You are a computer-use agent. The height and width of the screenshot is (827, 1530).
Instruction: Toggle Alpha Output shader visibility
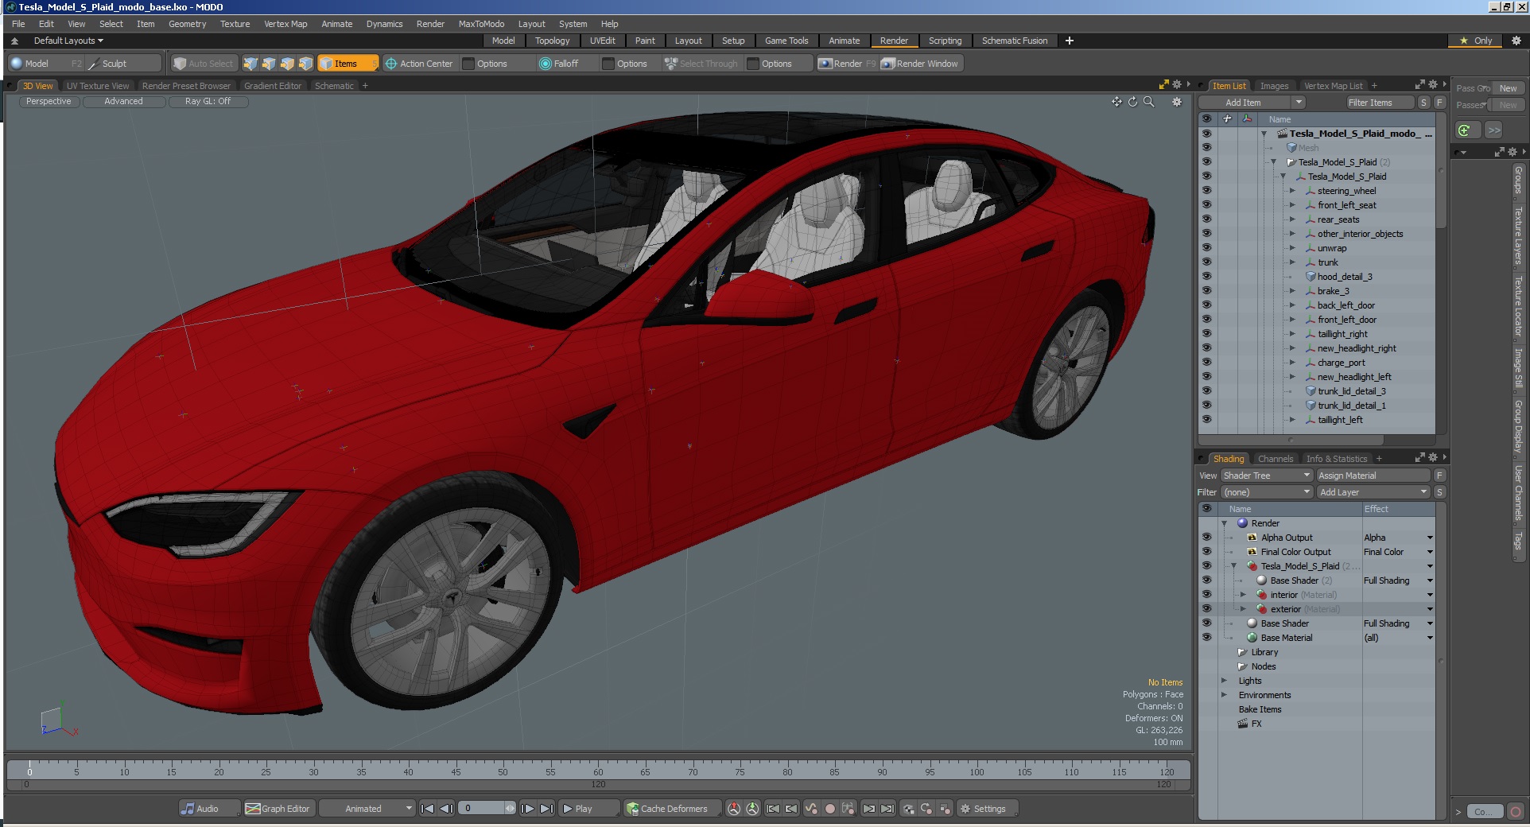click(1206, 538)
